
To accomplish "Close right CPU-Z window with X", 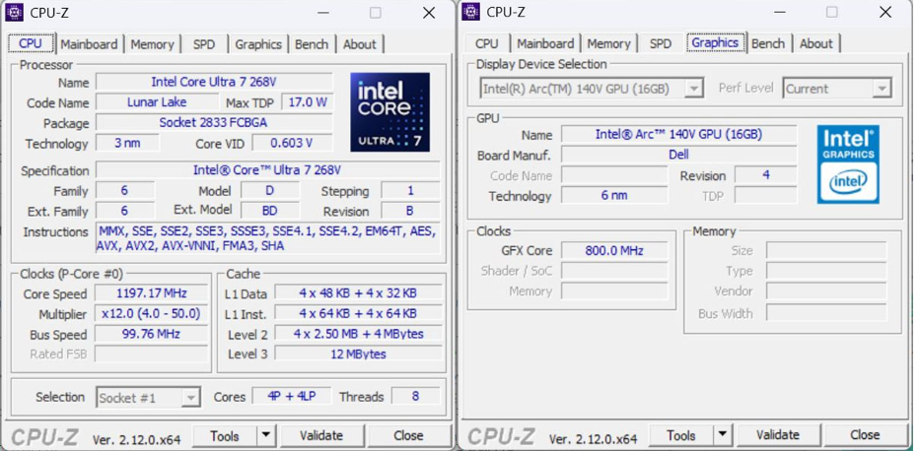I will [885, 13].
